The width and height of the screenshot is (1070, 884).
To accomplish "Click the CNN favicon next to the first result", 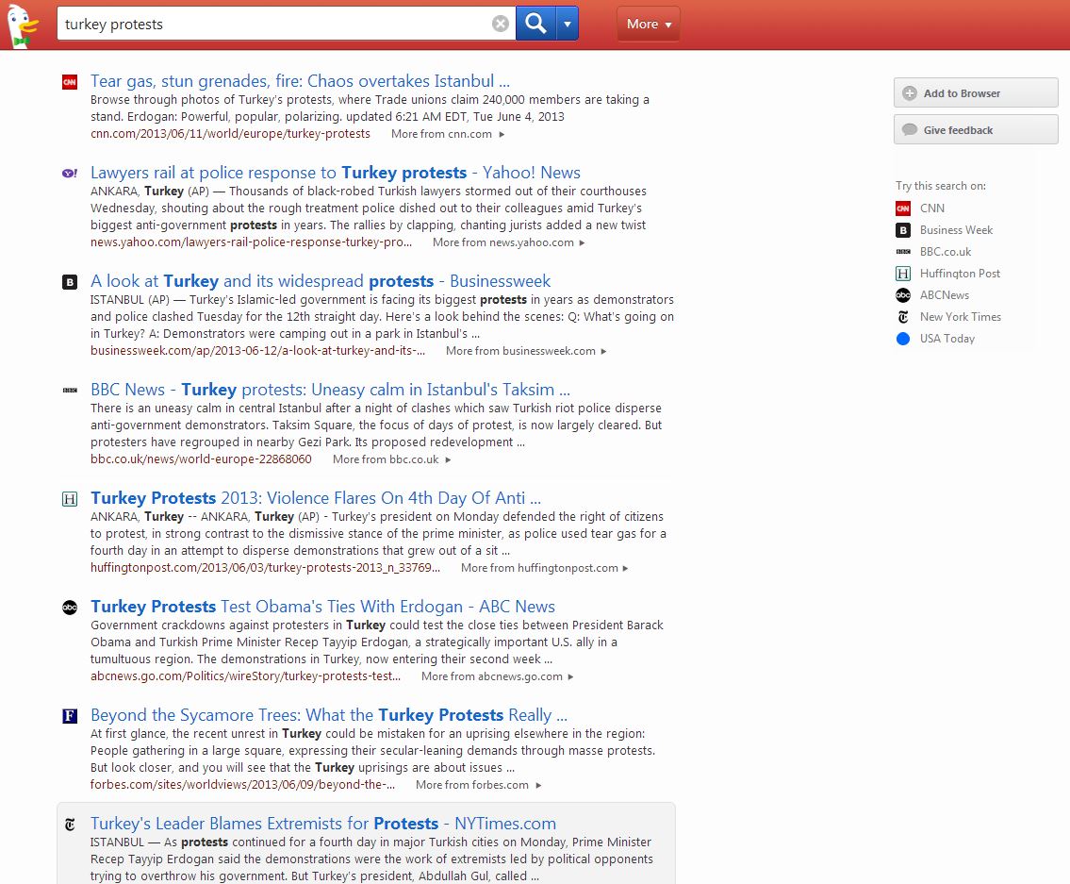I will point(70,82).
